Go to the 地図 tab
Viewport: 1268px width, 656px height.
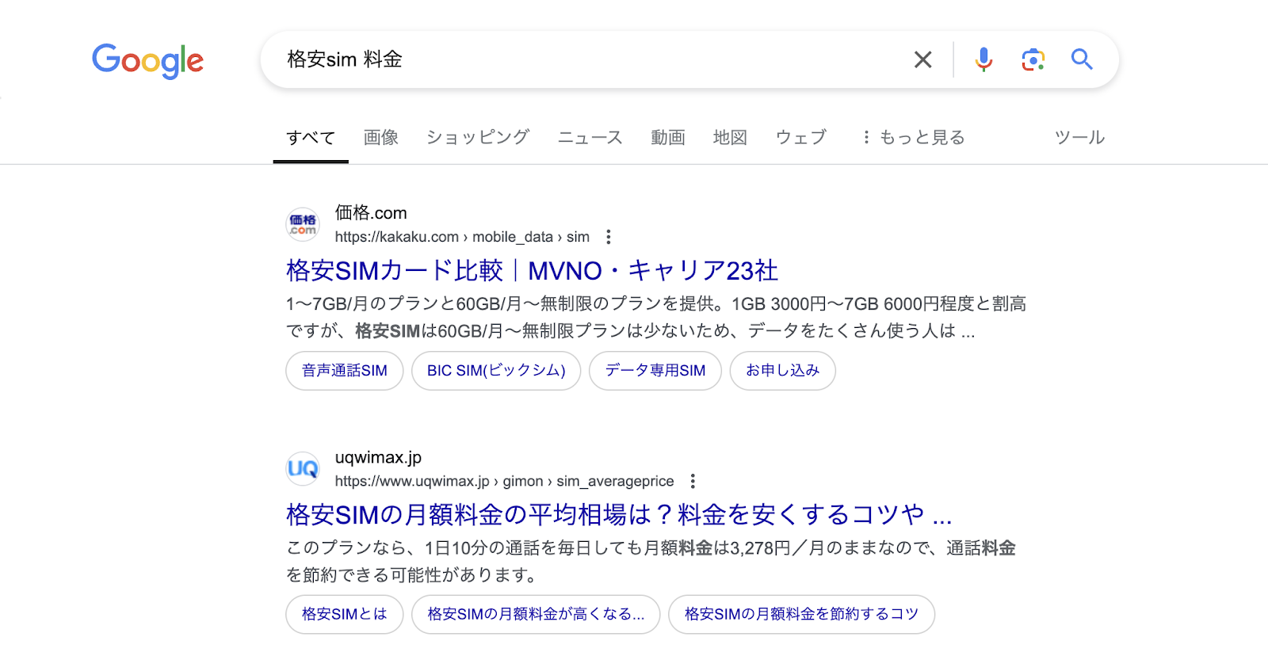pos(730,138)
